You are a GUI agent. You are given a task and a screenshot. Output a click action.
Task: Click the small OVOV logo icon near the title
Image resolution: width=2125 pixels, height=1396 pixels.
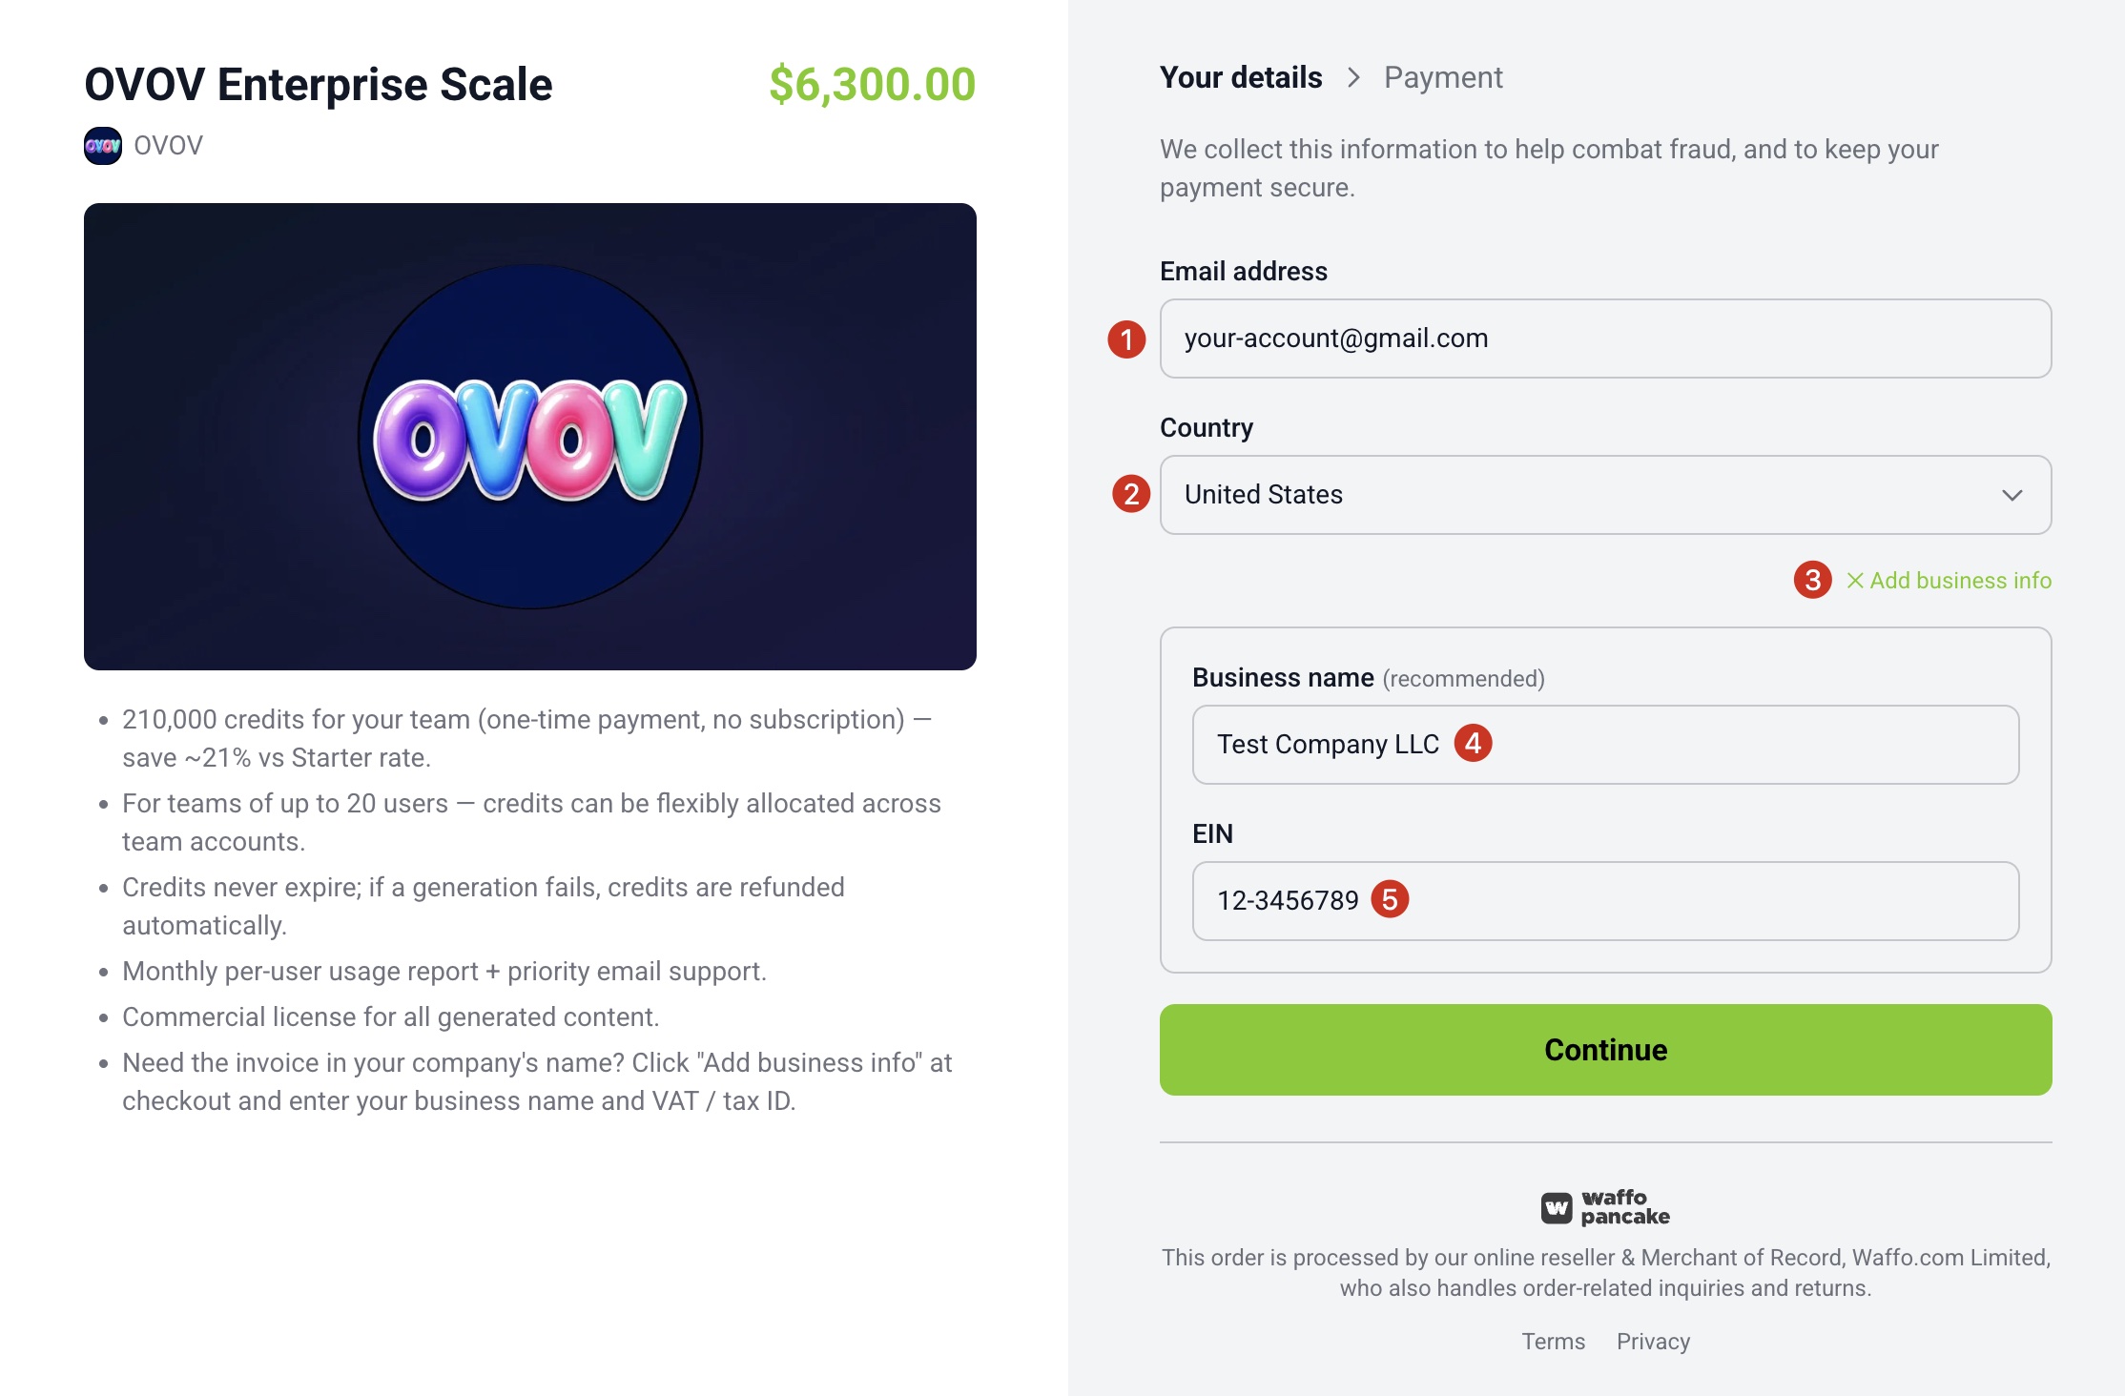[103, 146]
